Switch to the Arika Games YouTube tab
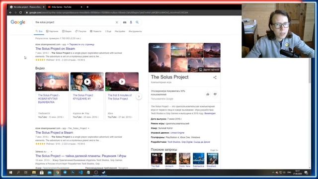 click(x=61, y=7)
